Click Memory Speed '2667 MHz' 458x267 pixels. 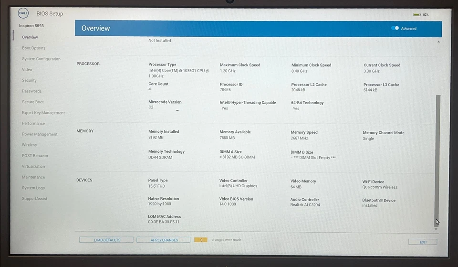pos(300,138)
